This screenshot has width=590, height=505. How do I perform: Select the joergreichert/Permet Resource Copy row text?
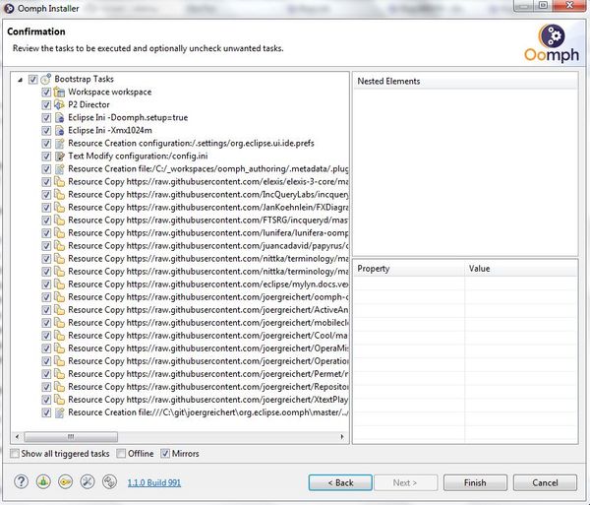point(208,374)
